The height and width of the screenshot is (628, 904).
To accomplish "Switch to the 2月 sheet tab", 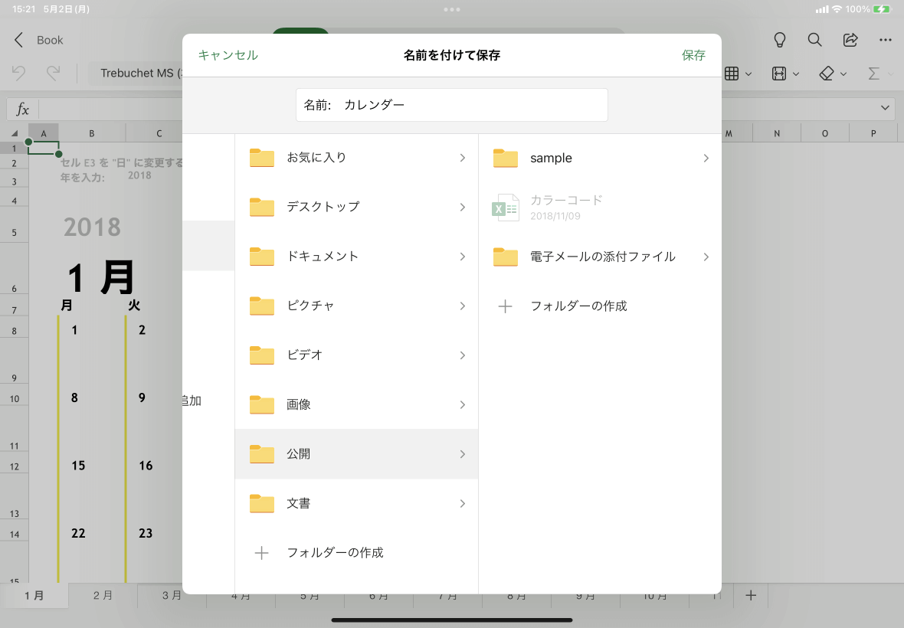I will (103, 595).
